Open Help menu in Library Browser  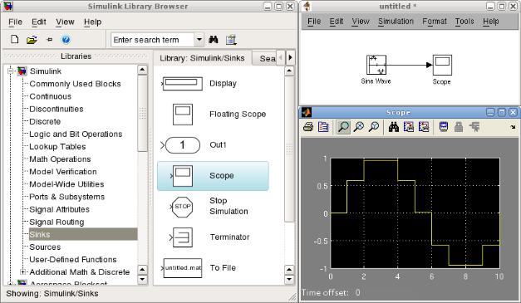[93, 22]
